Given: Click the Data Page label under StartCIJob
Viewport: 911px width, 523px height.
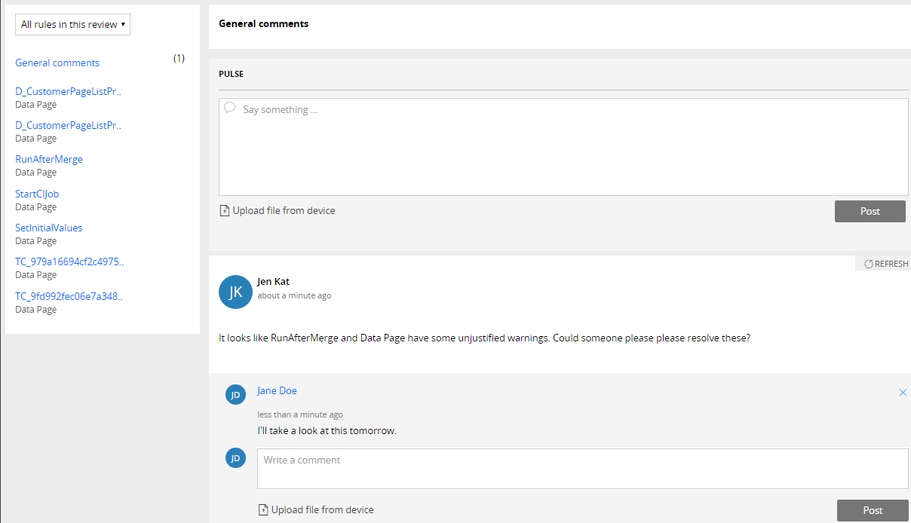Looking at the screenshot, I should [x=36, y=206].
